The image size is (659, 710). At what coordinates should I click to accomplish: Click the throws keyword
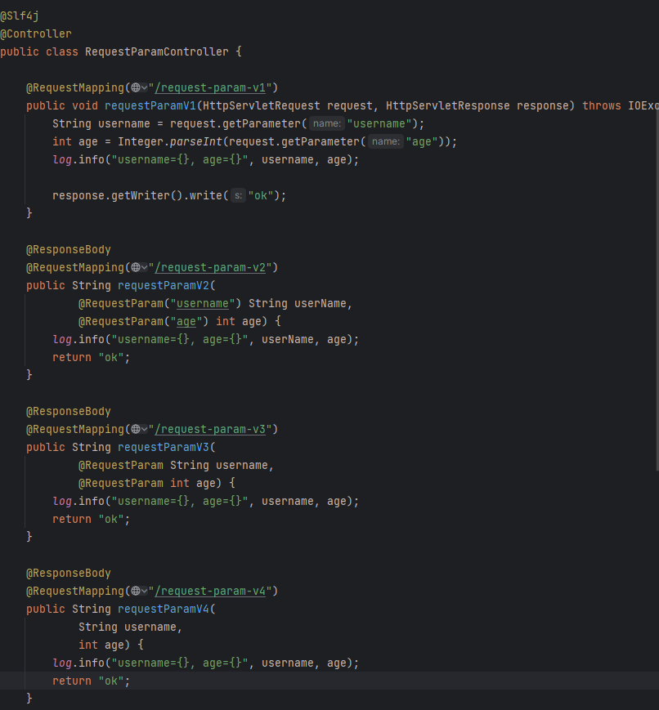coord(602,105)
